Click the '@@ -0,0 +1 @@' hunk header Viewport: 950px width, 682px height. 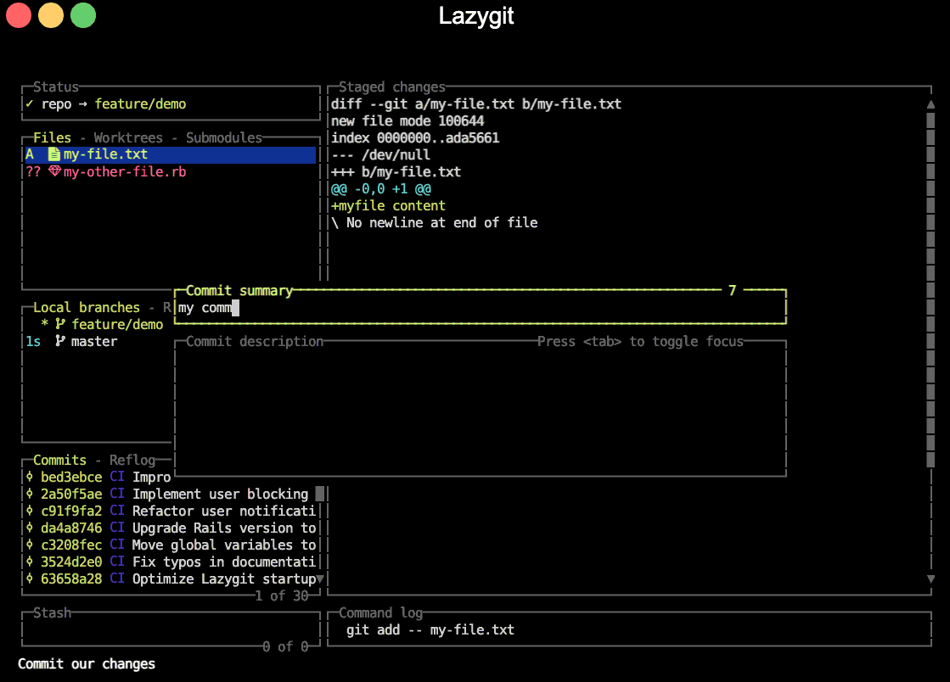[381, 188]
